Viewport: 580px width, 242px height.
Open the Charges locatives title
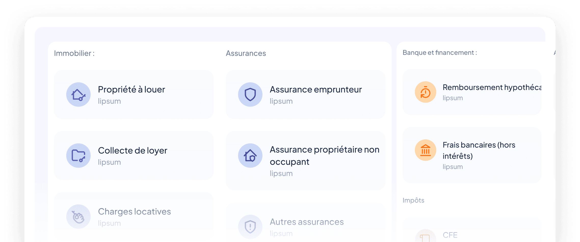(134, 212)
